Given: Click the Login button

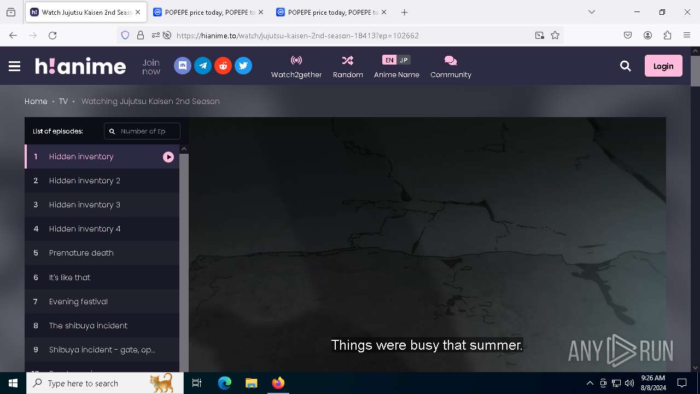Looking at the screenshot, I should [x=663, y=66].
